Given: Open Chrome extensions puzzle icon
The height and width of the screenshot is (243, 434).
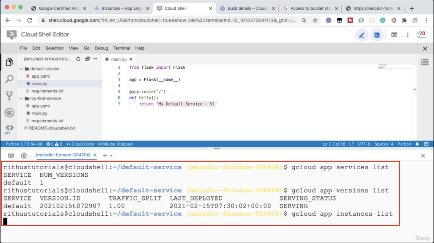Looking at the screenshot, I should [404, 20].
